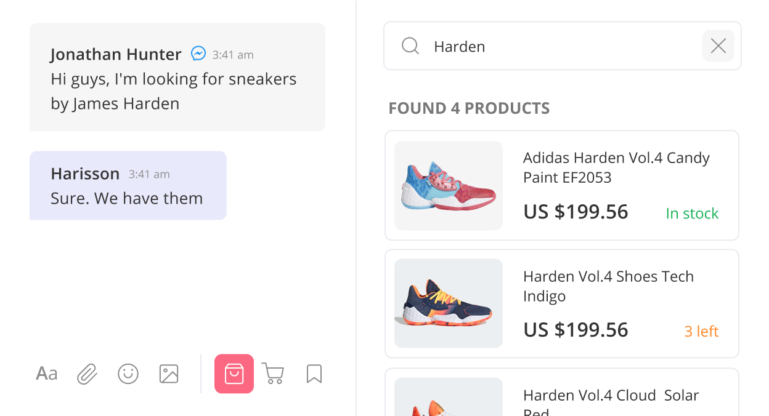The height and width of the screenshot is (416, 769).
Task: Select Harden Vol.4 Shoes Tech Indigo
Action: (562, 303)
